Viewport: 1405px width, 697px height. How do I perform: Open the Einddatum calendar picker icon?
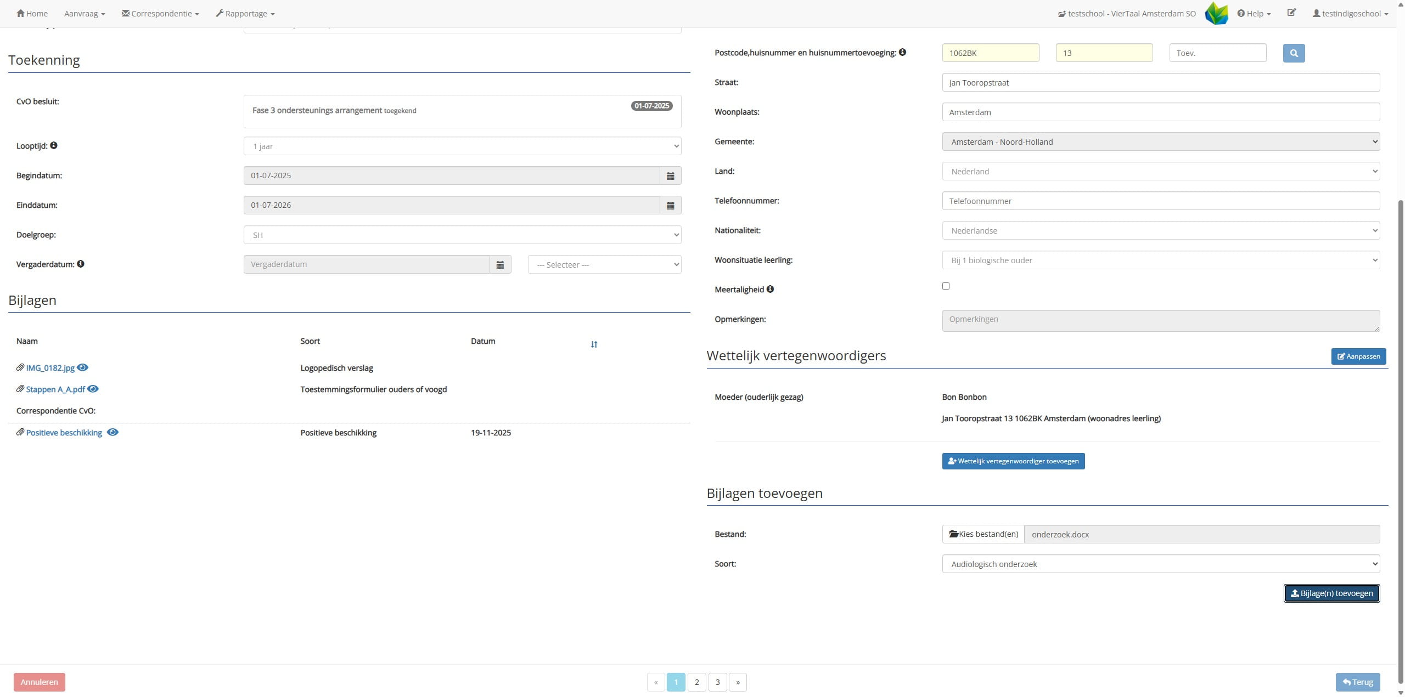tap(670, 205)
